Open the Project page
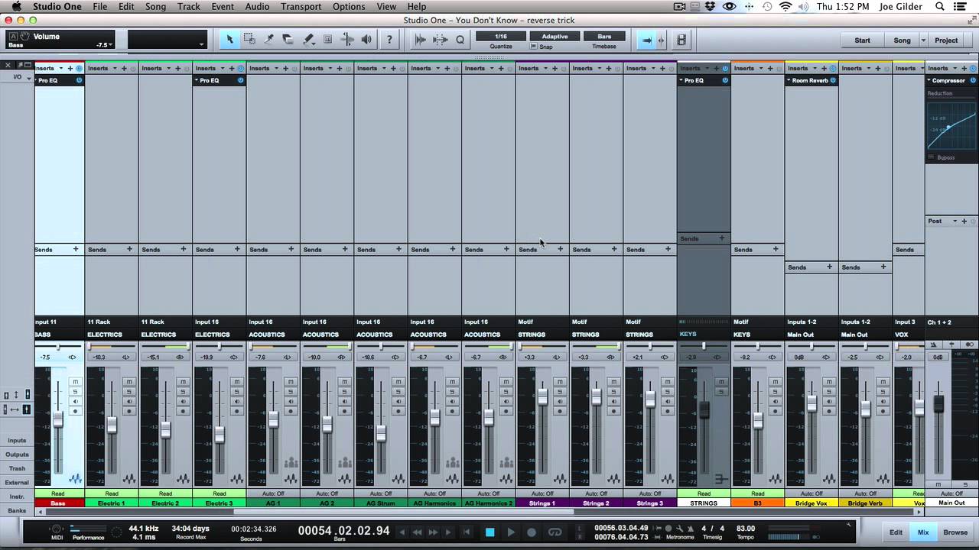The image size is (979, 550). [x=946, y=40]
